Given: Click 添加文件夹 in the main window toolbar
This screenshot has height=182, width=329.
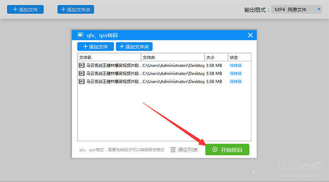Looking at the screenshot, I should [x=76, y=9].
